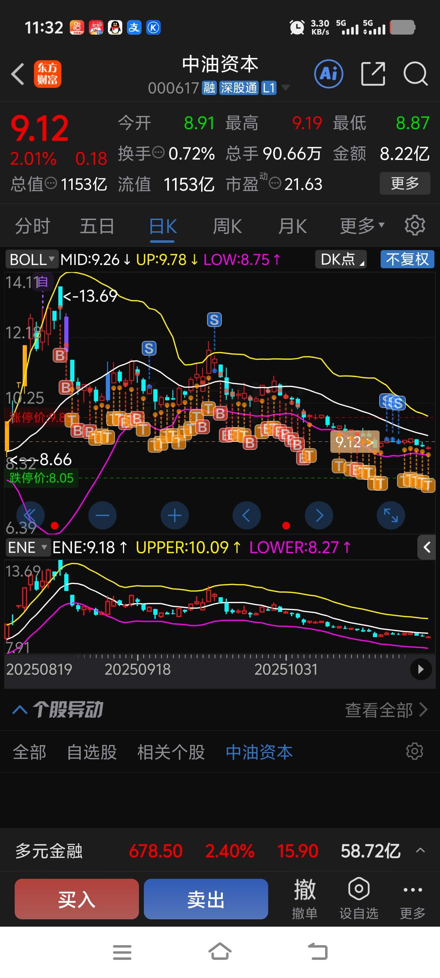Switch to 五日 tab
The width and height of the screenshot is (440, 978).
pos(97,226)
